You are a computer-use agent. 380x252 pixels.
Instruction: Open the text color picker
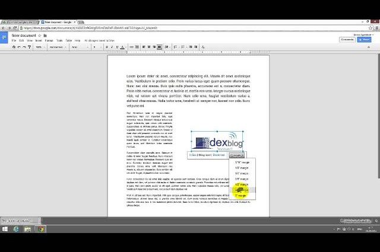[123, 47]
